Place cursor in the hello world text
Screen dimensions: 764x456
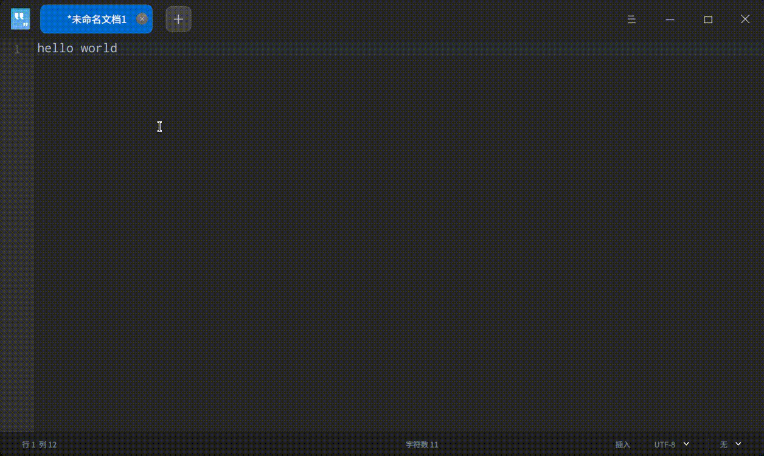[77, 48]
